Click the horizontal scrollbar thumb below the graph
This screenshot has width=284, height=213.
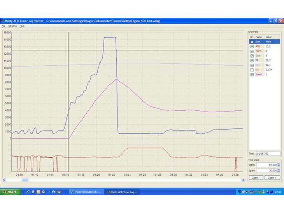[x=25, y=180]
